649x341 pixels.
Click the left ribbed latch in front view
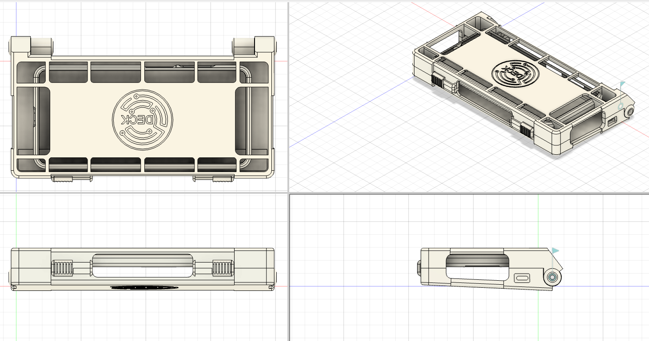(x=62, y=268)
